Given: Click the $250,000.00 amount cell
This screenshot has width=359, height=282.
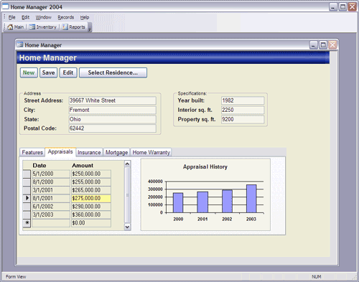Looking at the screenshot, I should tap(91, 174).
